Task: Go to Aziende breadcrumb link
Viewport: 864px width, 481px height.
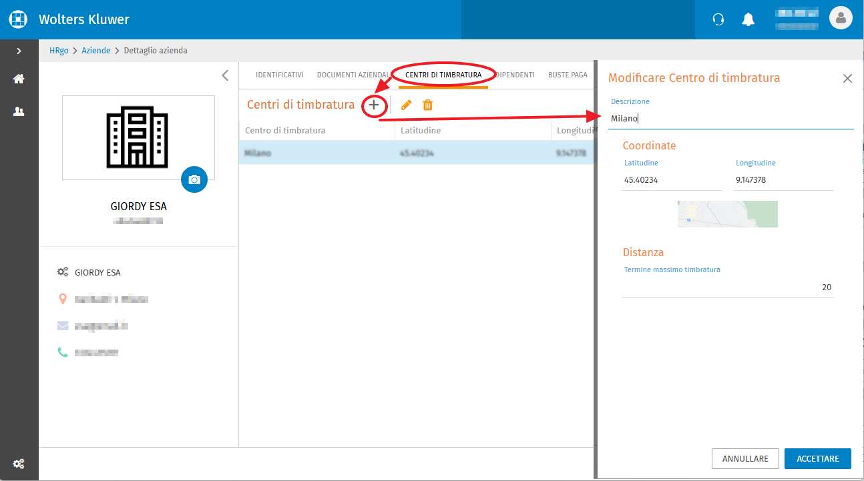Action: (96, 51)
